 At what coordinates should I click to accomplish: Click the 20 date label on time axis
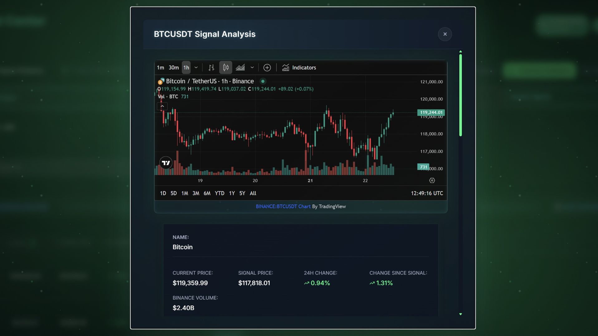coord(255,181)
